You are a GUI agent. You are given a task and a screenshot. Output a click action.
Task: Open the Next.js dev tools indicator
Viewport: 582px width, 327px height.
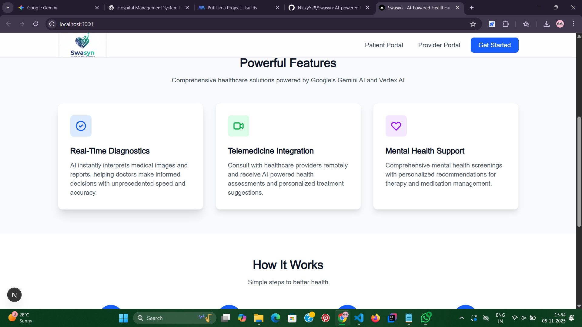tap(14, 295)
